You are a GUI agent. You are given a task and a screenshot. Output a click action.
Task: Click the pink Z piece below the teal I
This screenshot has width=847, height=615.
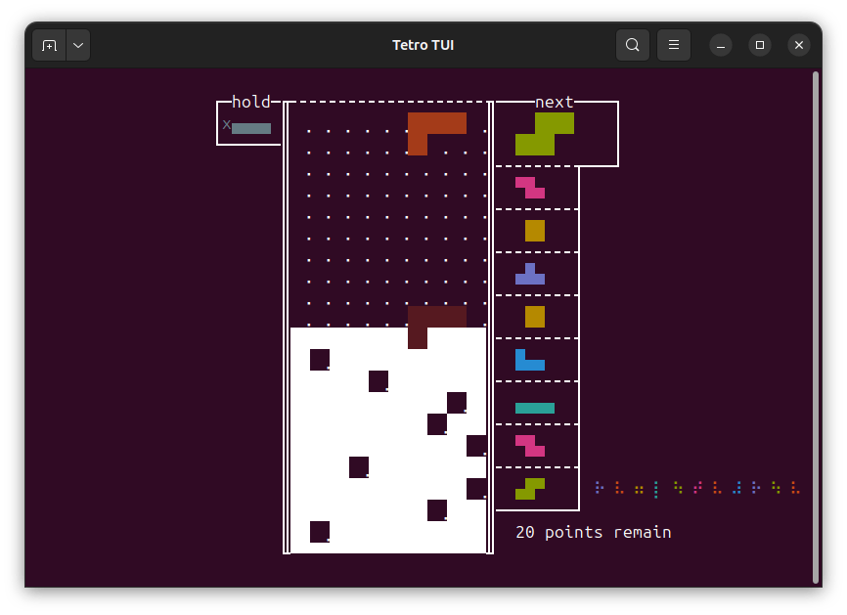tap(530, 446)
